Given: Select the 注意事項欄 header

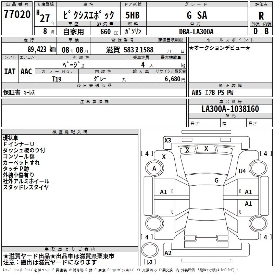Looking at the screenshot, I should pyautogui.click(x=94, y=101).
